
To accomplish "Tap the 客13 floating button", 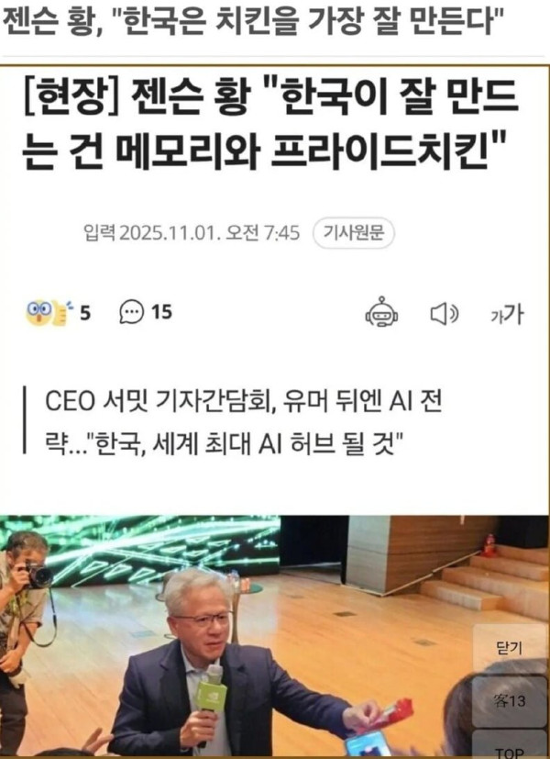I will (510, 701).
